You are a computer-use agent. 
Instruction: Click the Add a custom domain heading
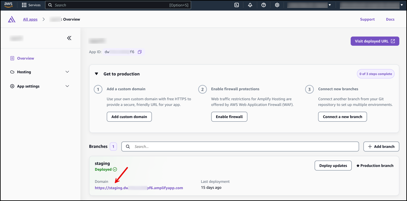[x=126, y=89]
